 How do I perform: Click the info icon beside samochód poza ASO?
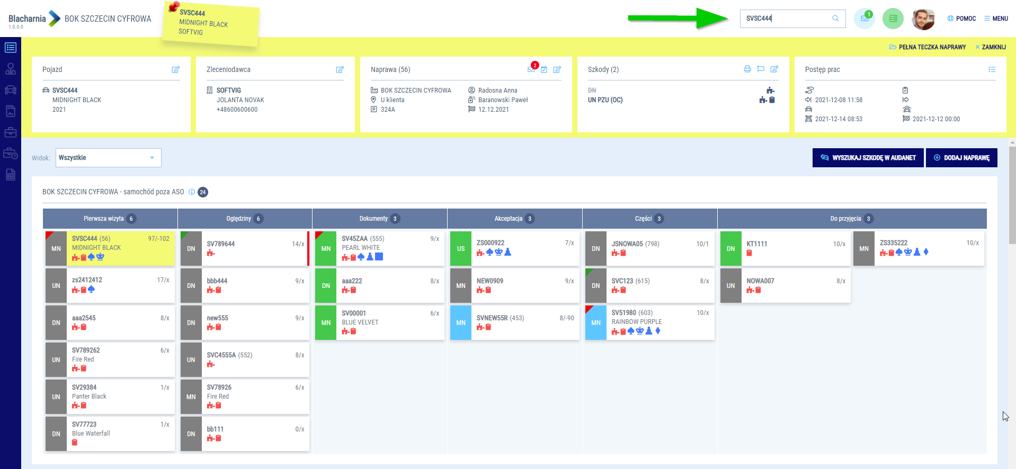tap(192, 192)
